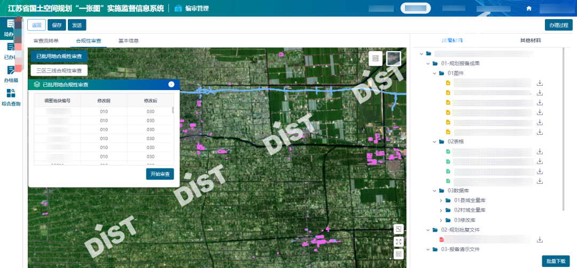The height and width of the screenshot is (268, 577).
Task: Collapse the 02表格 folder chevron
Action: pyautogui.click(x=434, y=142)
